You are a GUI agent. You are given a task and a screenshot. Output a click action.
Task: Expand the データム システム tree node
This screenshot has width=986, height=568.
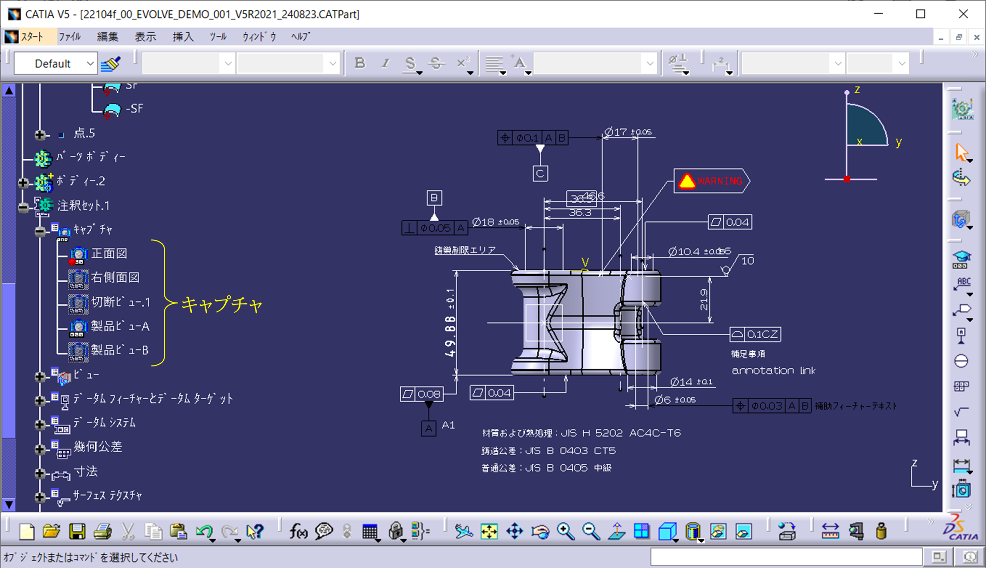(40, 424)
